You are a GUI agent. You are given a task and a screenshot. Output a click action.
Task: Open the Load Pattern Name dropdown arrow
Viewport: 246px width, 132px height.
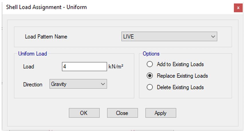[x=212, y=37]
